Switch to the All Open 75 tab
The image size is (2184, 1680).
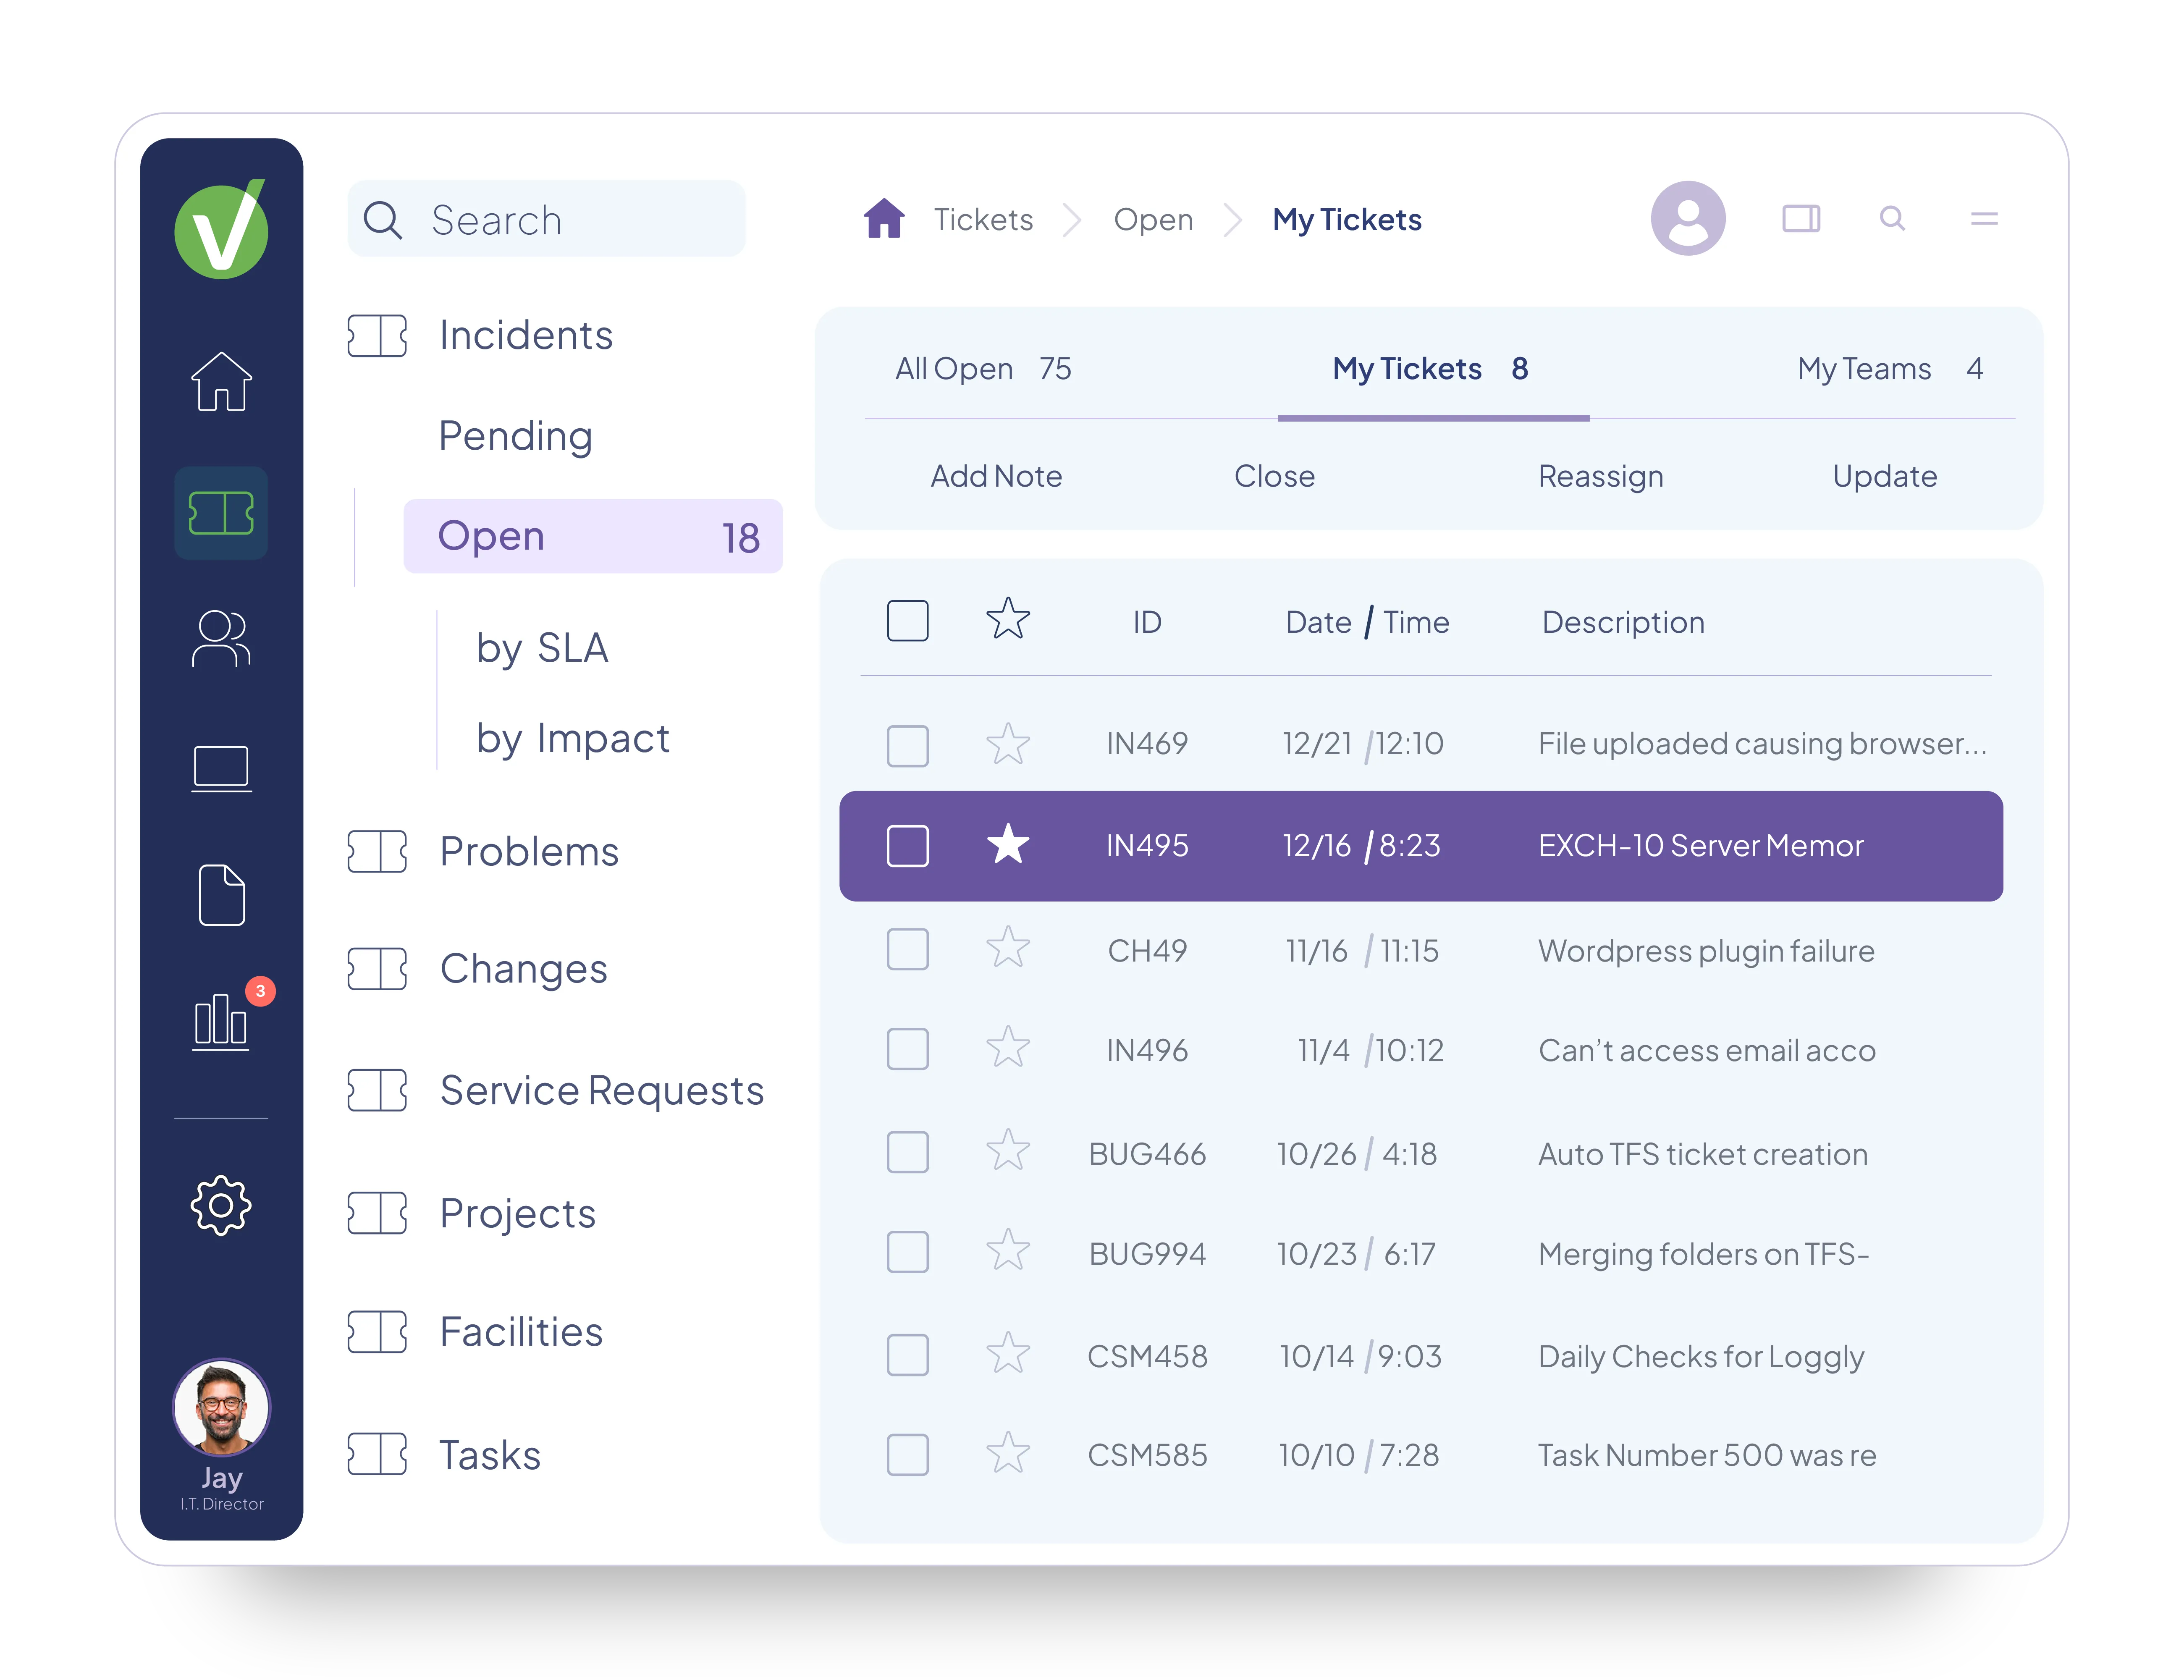[983, 369]
